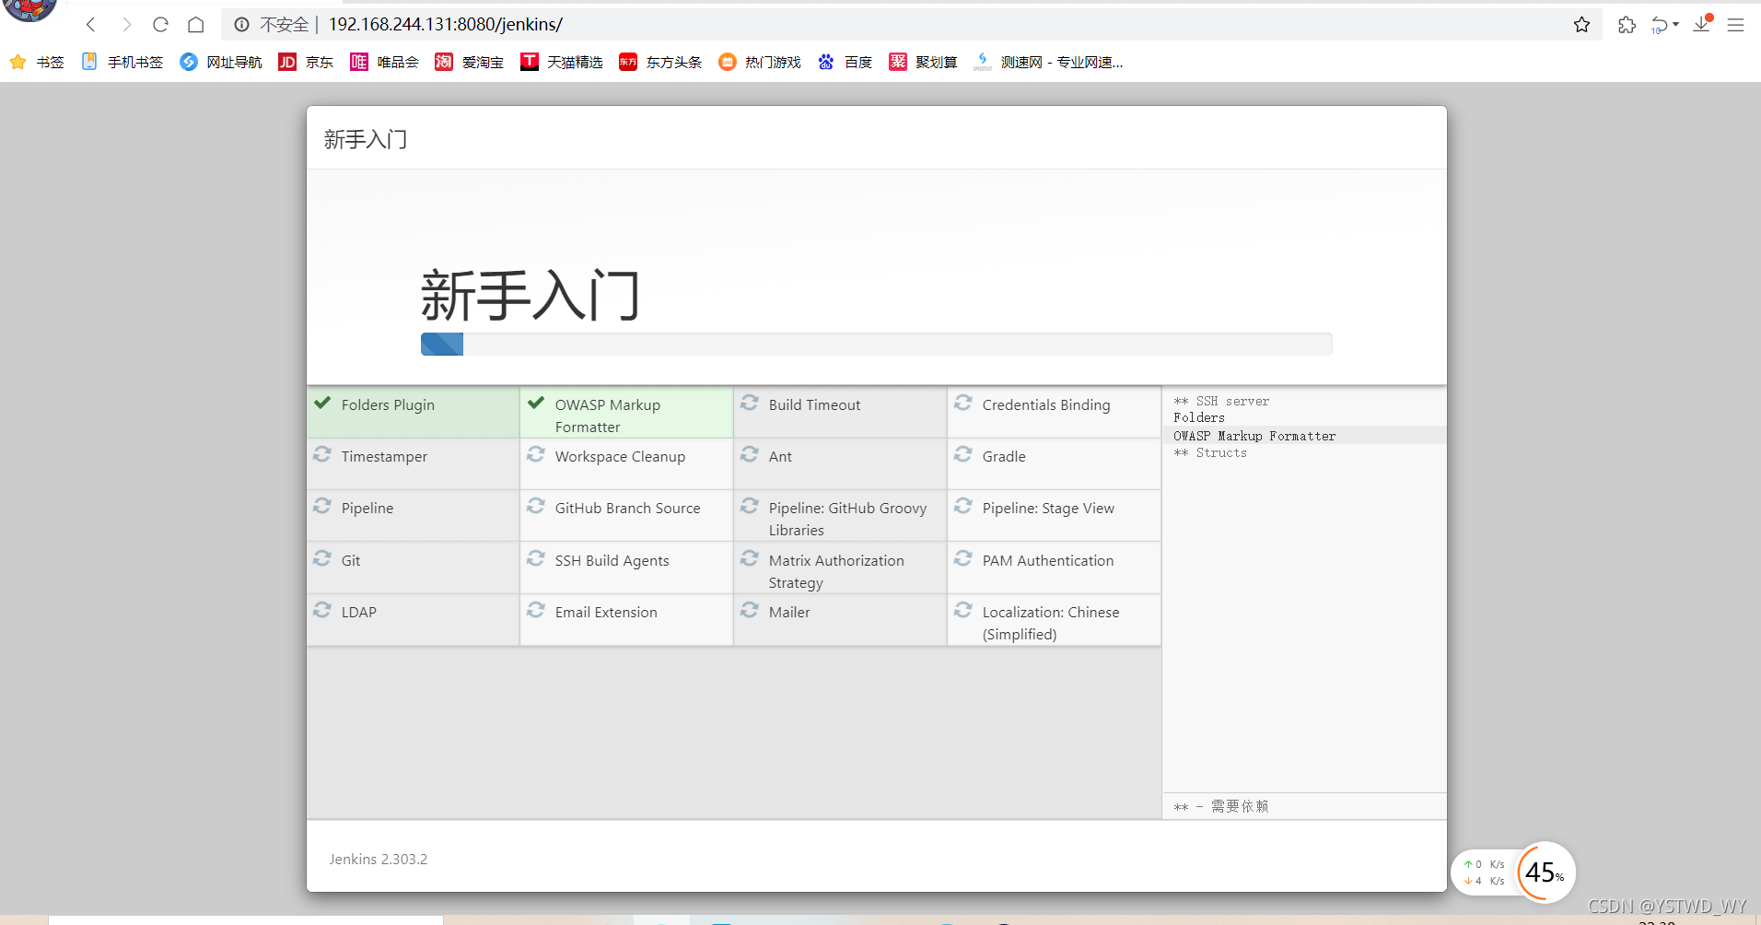
Task: Click the '** Structs' log line
Action: tap(1210, 453)
